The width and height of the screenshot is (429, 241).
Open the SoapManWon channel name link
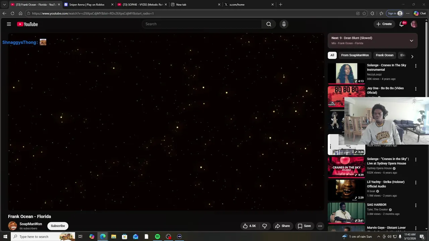click(x=30, y=224)
